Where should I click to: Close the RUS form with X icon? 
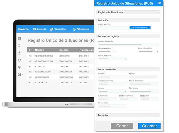tap(159, 3)
